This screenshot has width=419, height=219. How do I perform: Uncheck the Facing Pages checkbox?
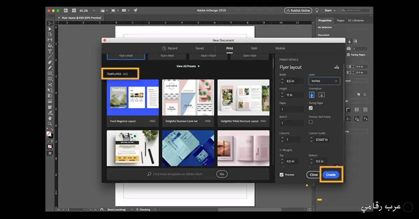tap(311, 108)
